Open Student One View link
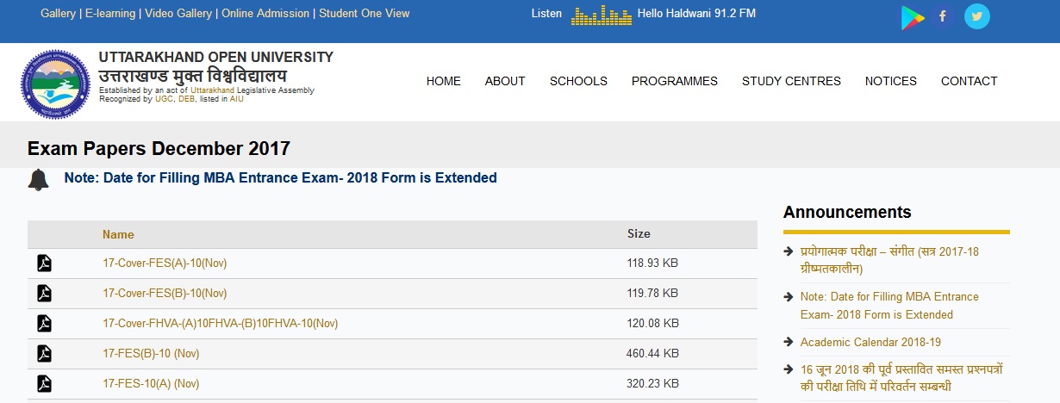The height and width of the screenshot is (403, 1060). pyautogui.click(x=364, y=14)
